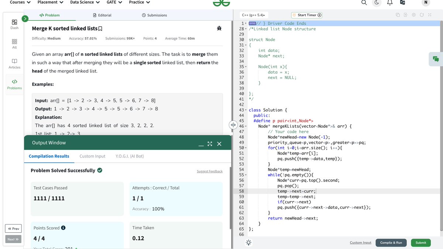Viewport: 443px width, 249px height.
Task: Click the 'Problem Solved Successfully' text
Action: [x=63, y=170]
